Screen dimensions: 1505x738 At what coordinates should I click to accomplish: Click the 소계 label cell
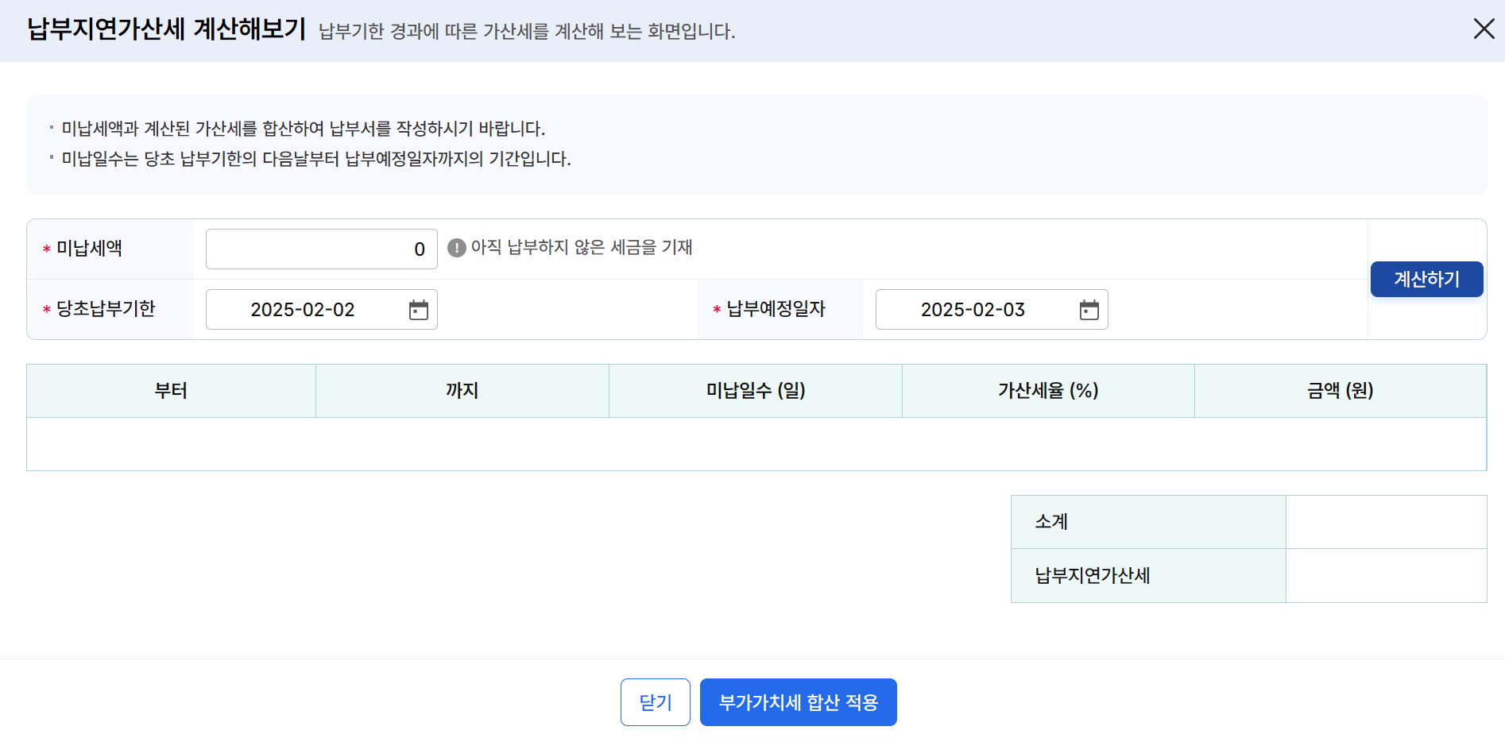1148,522
